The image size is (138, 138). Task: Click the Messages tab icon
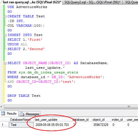22,114
